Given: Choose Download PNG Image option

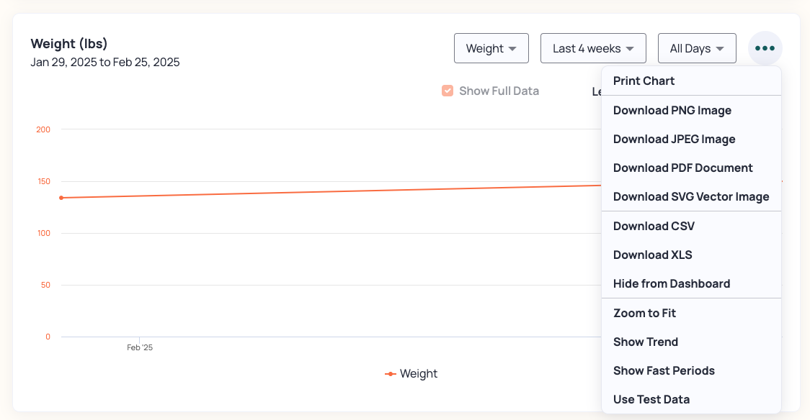Looking at the screenshot, I should 672,110.
